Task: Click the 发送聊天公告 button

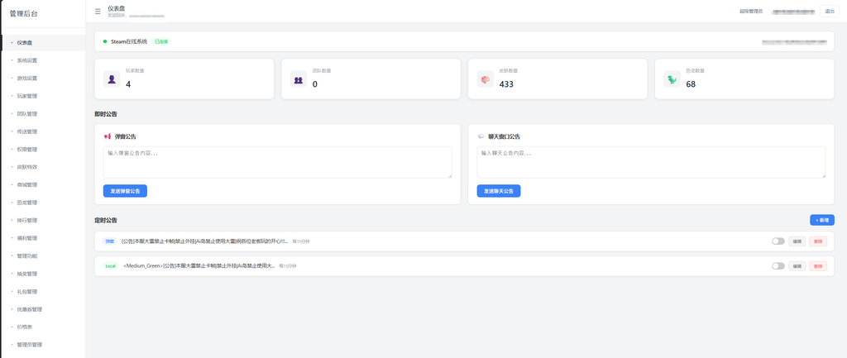Action: (499, 191)
